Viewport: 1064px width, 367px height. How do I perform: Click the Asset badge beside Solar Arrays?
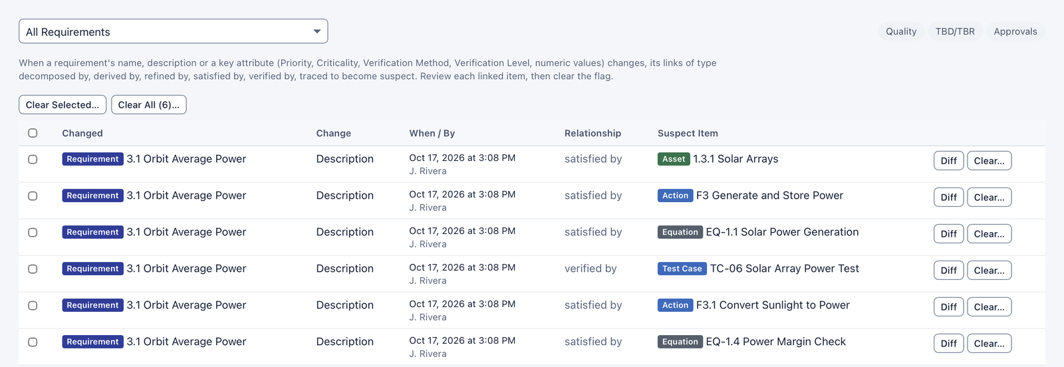pyautogui.click(x=674, y=159)
